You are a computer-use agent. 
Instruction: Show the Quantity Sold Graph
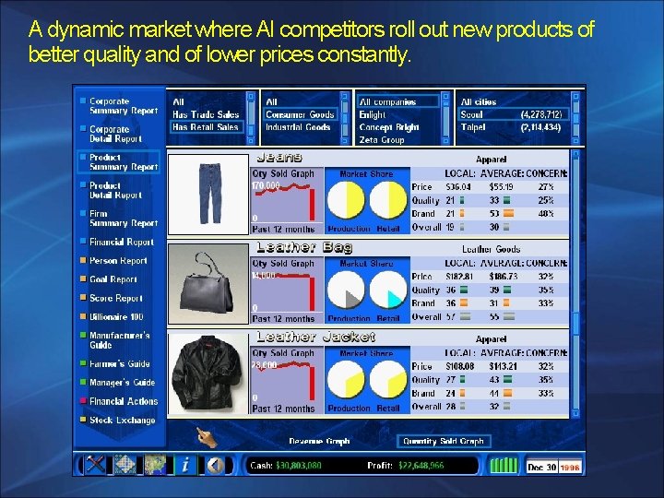pos(444,441)
